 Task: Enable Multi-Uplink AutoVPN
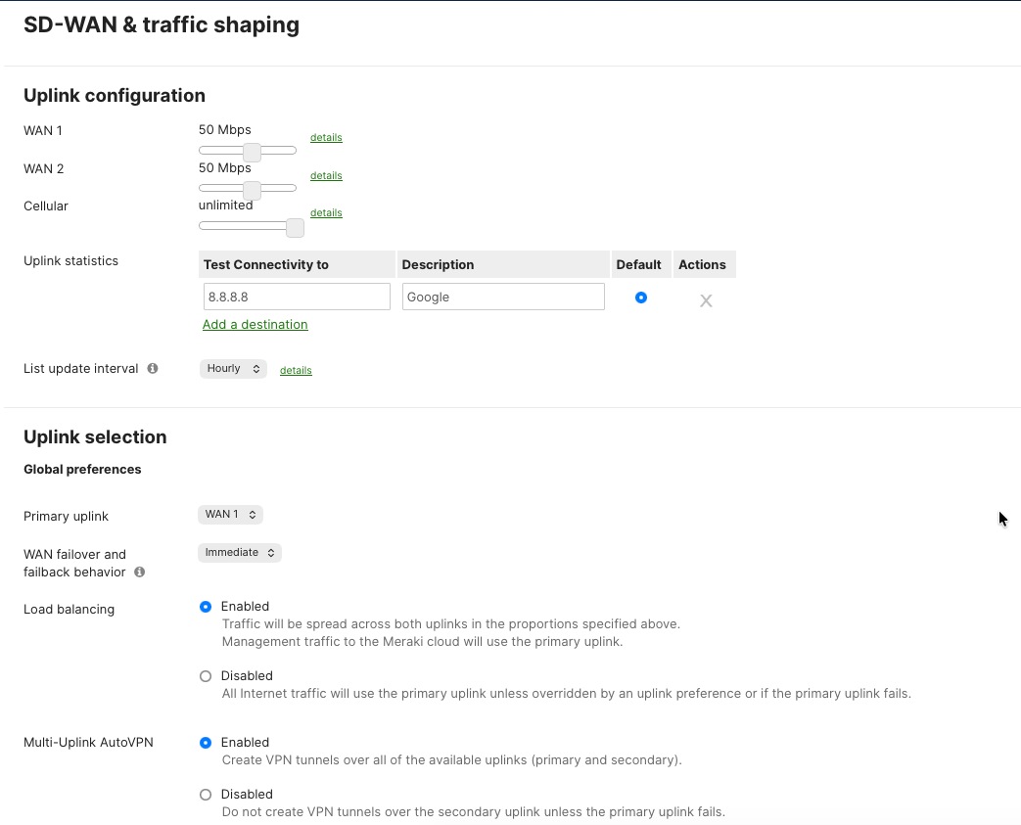pyautogui.click(x=206, y=742)
